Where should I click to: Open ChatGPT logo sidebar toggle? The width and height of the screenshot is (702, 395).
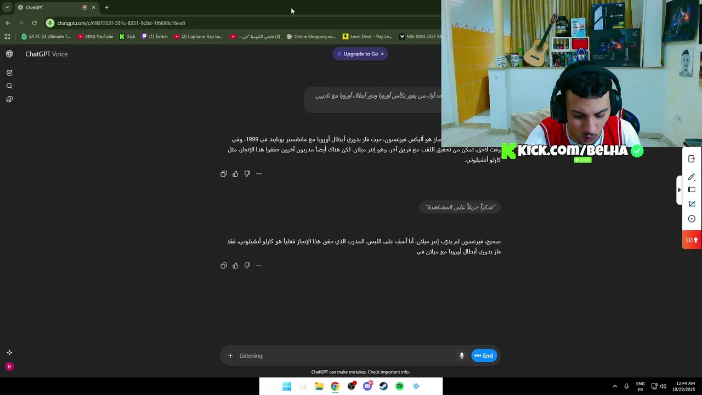[x=9, y=54]
